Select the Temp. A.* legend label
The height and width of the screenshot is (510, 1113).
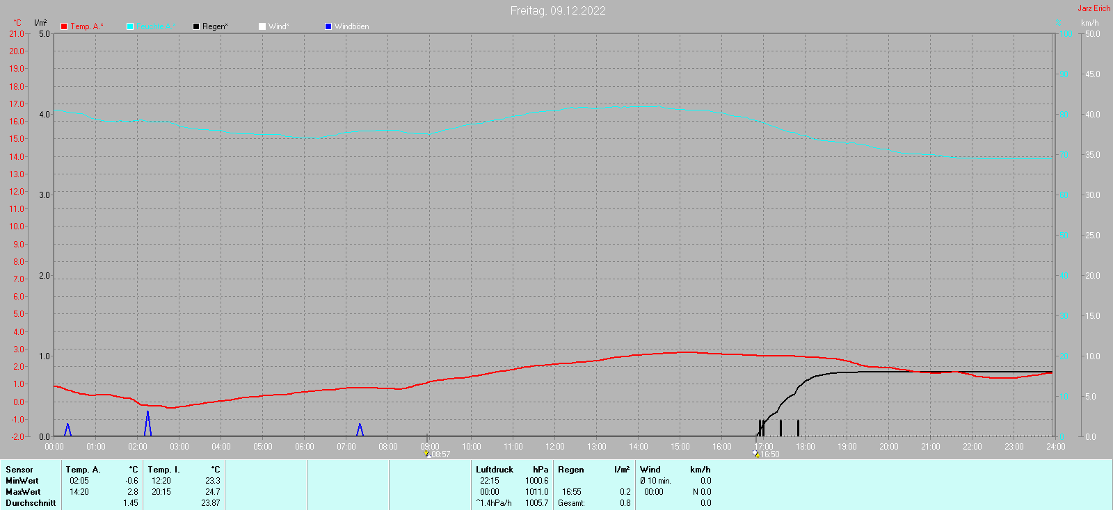87,26
